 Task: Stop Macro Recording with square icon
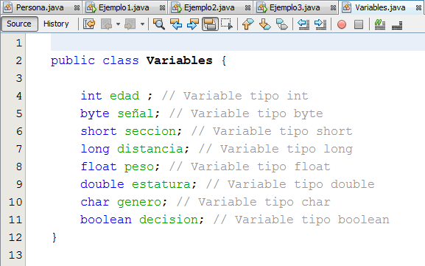359,24
